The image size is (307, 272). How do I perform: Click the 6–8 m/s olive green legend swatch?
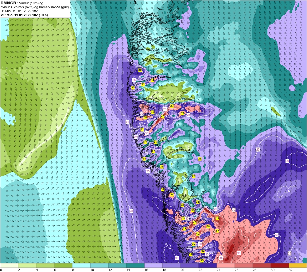63,265
